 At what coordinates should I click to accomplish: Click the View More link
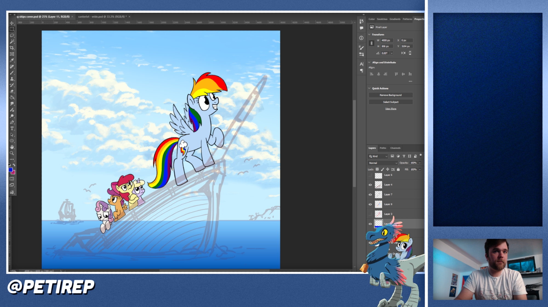point(390,109)
